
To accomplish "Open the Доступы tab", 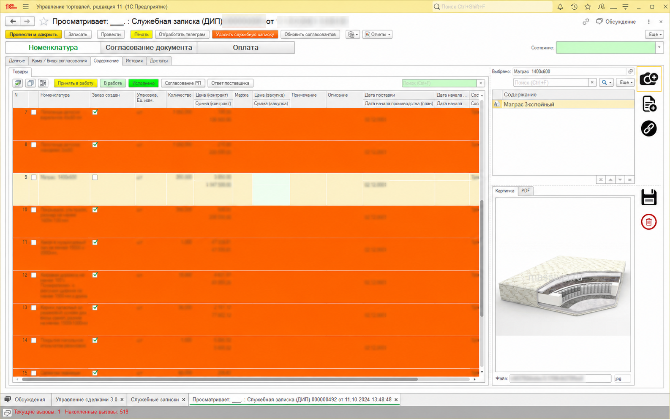I will pos(159,61).
